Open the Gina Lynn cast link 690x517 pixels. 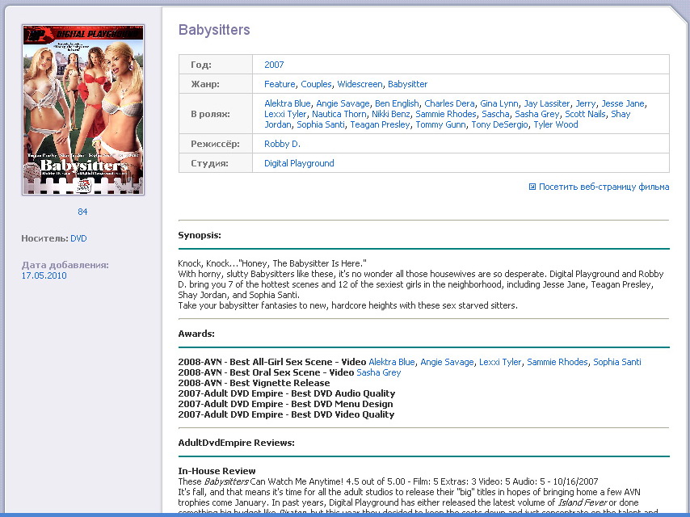(499, 103)
